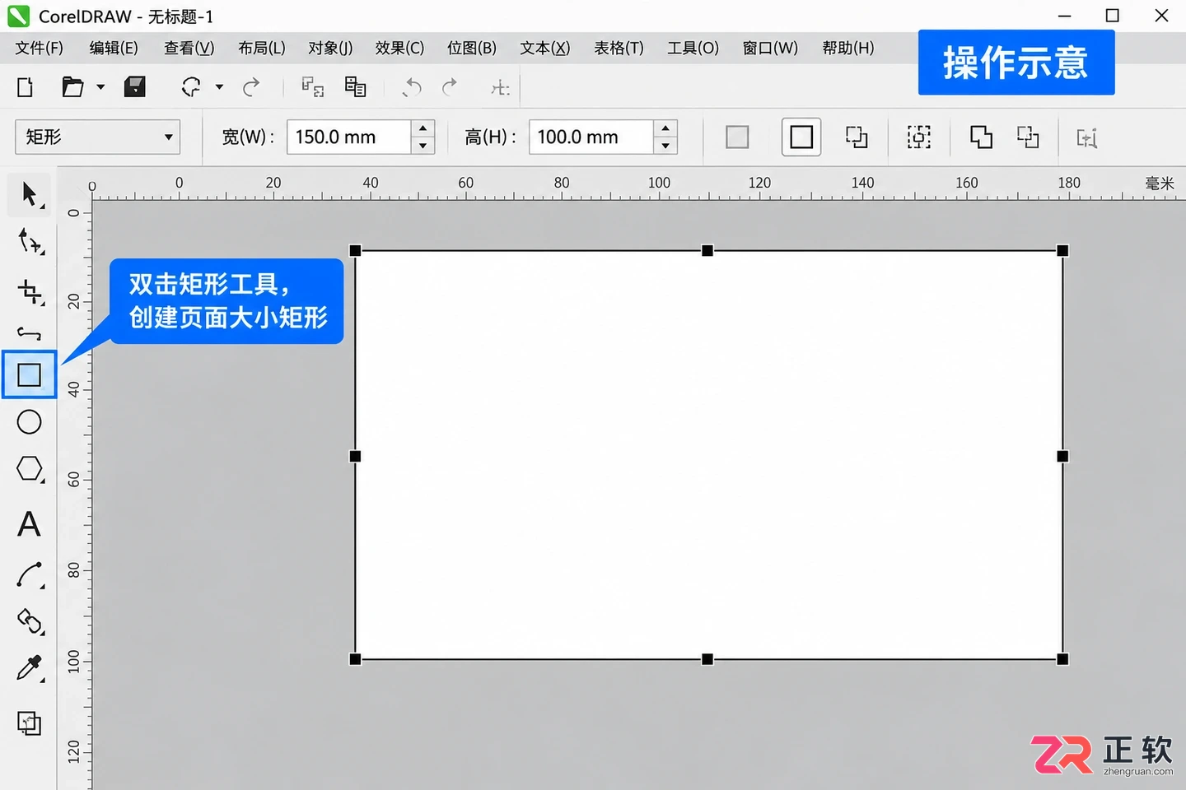Click the Import icon

point(313,87)
